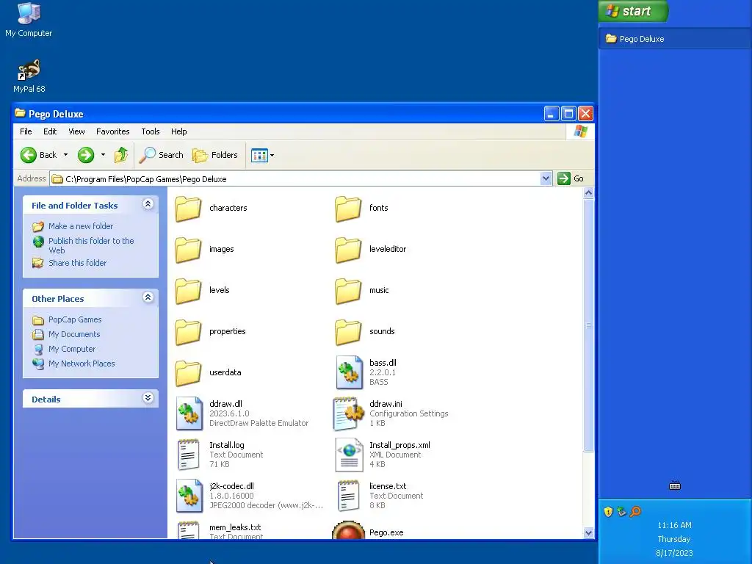Click the vertical scrollbar thumb
Image resolution: width=752 pixels, height=564 pixels.
588,325
